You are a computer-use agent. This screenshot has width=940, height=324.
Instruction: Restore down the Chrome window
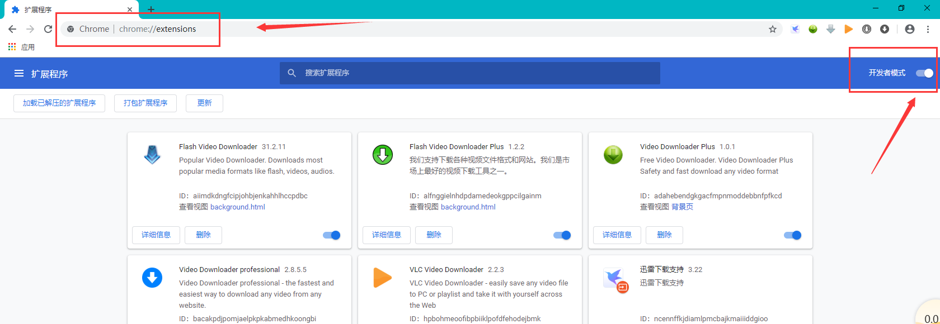(901, 8)
